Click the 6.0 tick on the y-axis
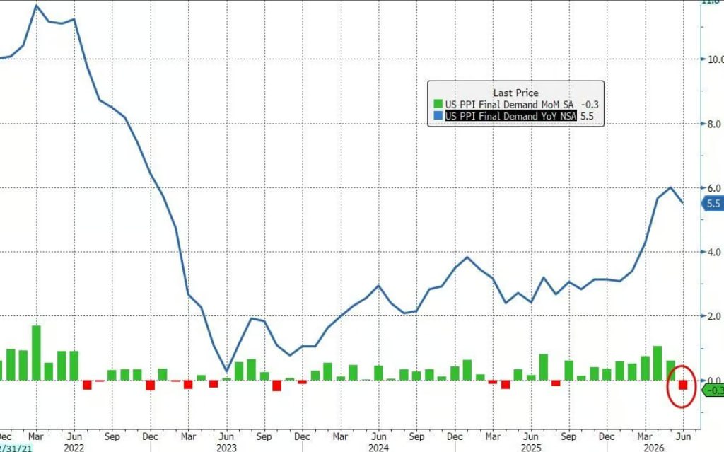The width and height of the screenshot is (724, 452). pos(714,187)
